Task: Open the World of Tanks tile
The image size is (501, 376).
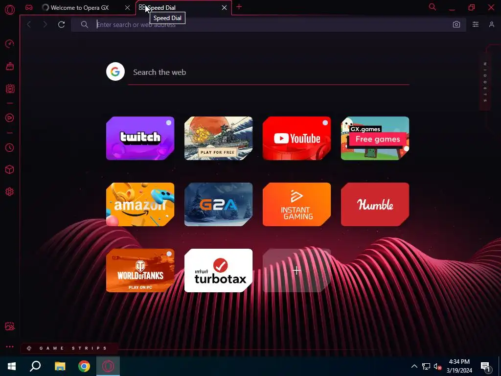Action: (x=140, y=270)
